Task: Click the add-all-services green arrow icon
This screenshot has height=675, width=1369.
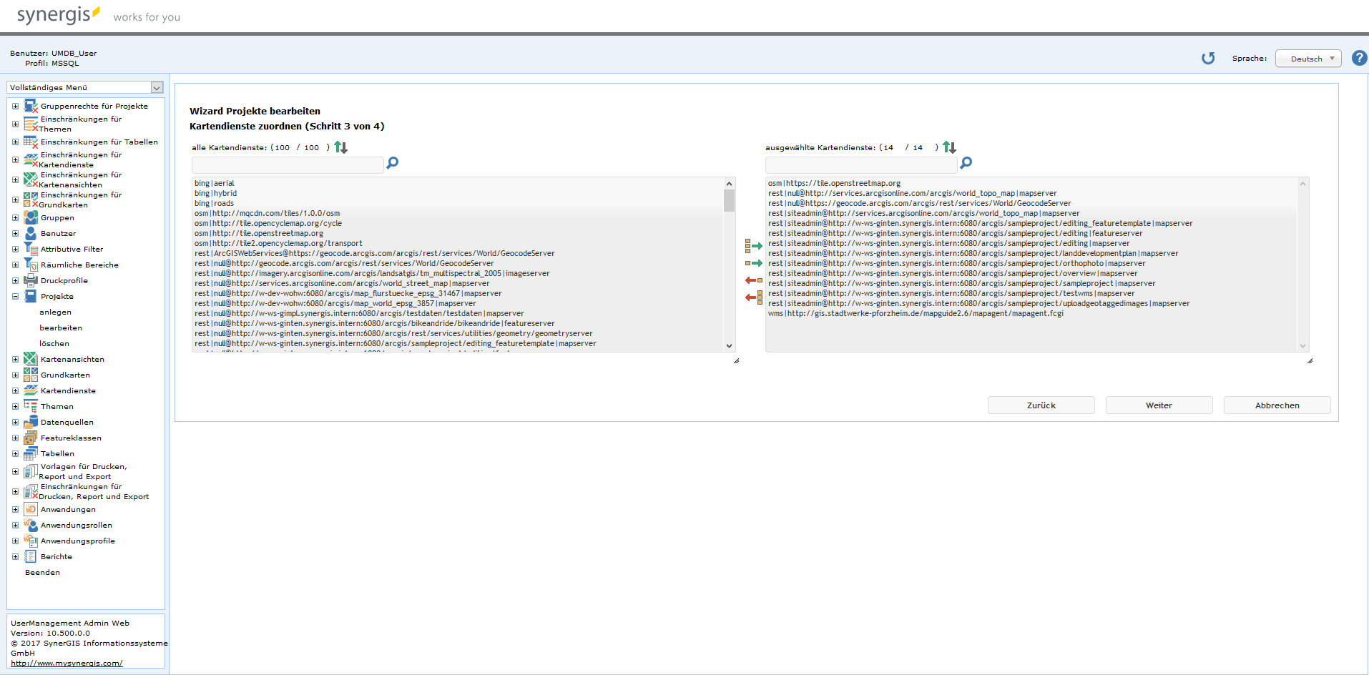Action: (754, 246)
